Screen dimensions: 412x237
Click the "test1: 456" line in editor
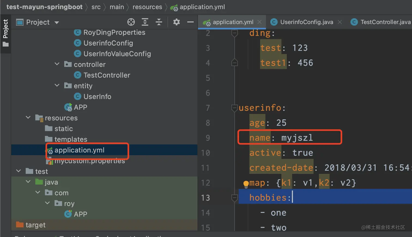coord(287,63)
